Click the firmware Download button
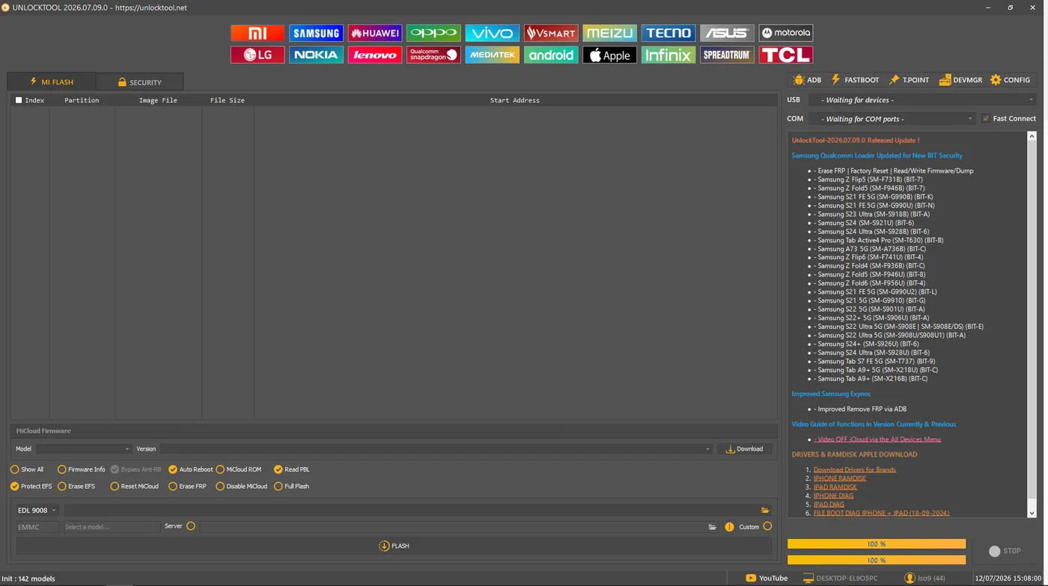The image size is (1048, 586). pyautogui.click(x=745, y=449)
